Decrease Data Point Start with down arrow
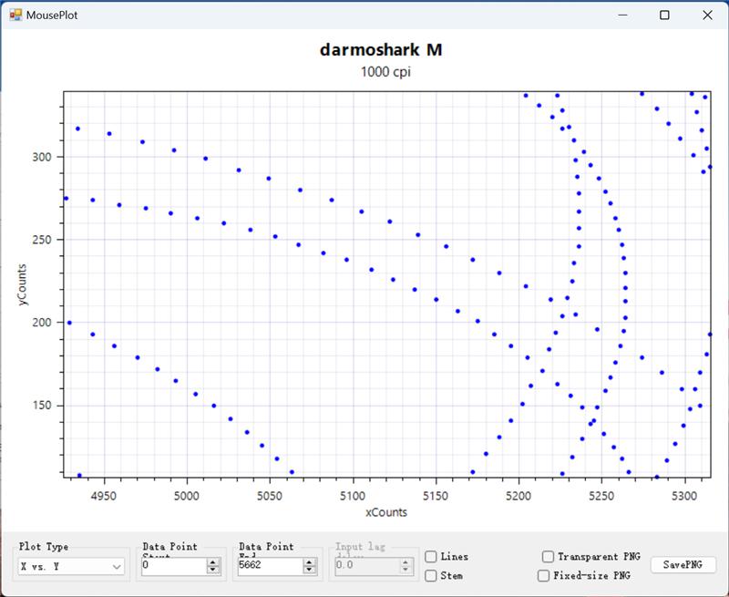Viewport: 729px width, 597px height. (x=213, y=571)
